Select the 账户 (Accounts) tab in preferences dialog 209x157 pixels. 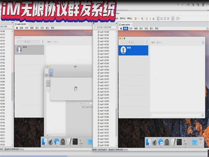[51, 72]
